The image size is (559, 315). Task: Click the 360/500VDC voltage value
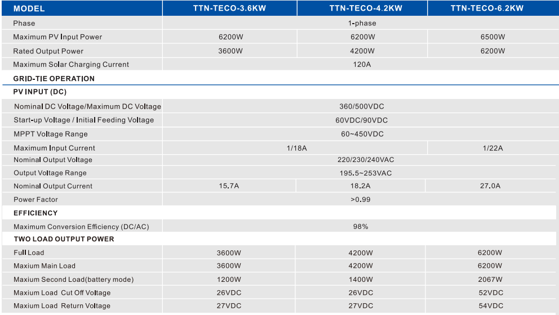(362, 106)
